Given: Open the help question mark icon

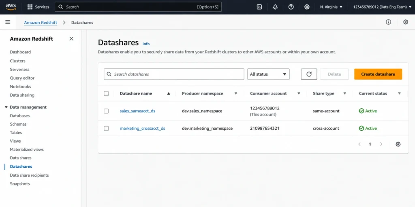Looking at the screenshot, I should 291,7.
